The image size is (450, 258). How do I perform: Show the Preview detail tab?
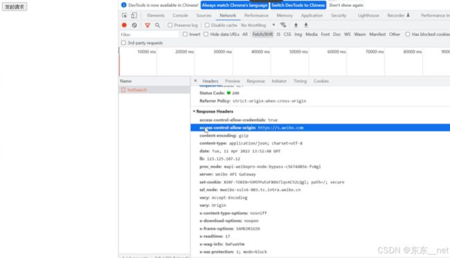tap(232, 81)
